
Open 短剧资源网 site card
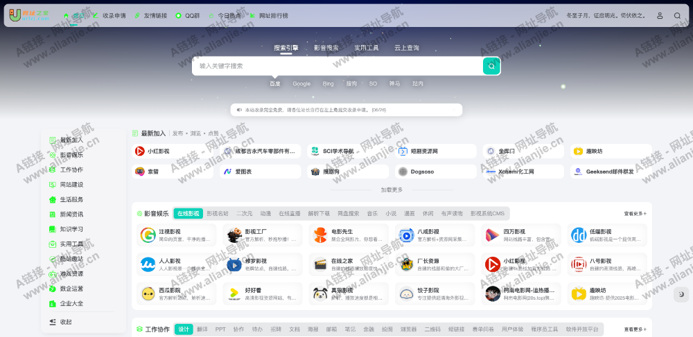[x=436, y=152]
